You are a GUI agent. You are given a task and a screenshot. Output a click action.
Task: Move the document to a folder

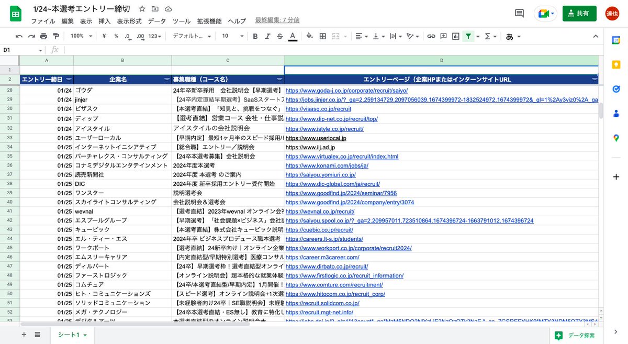[x=155, y=9]
